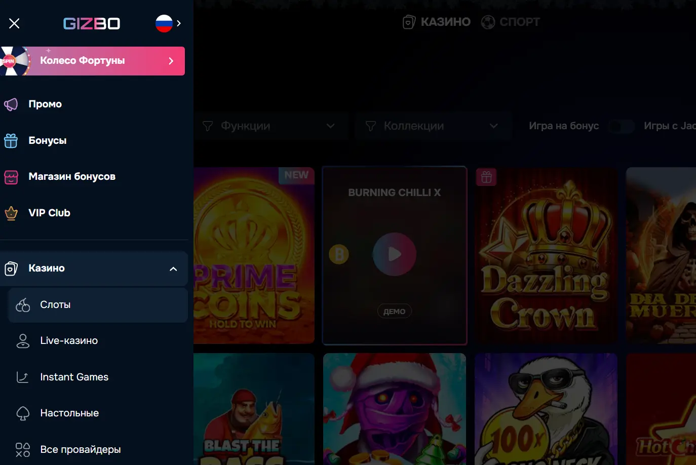Open Blast the Bass game thumbnail

[x=254, y=409]
